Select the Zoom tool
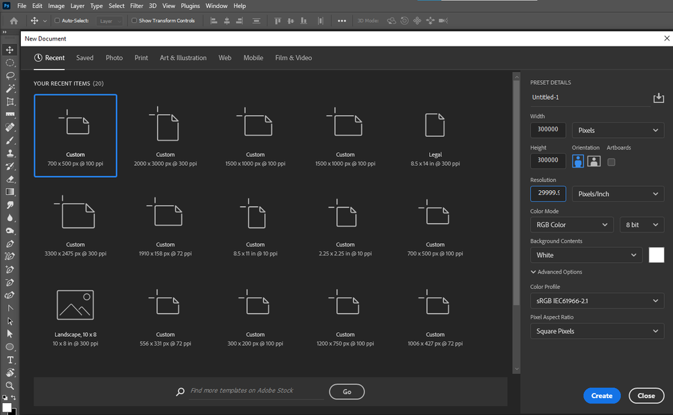Screen dimensions: 673x415 point(10,385)
